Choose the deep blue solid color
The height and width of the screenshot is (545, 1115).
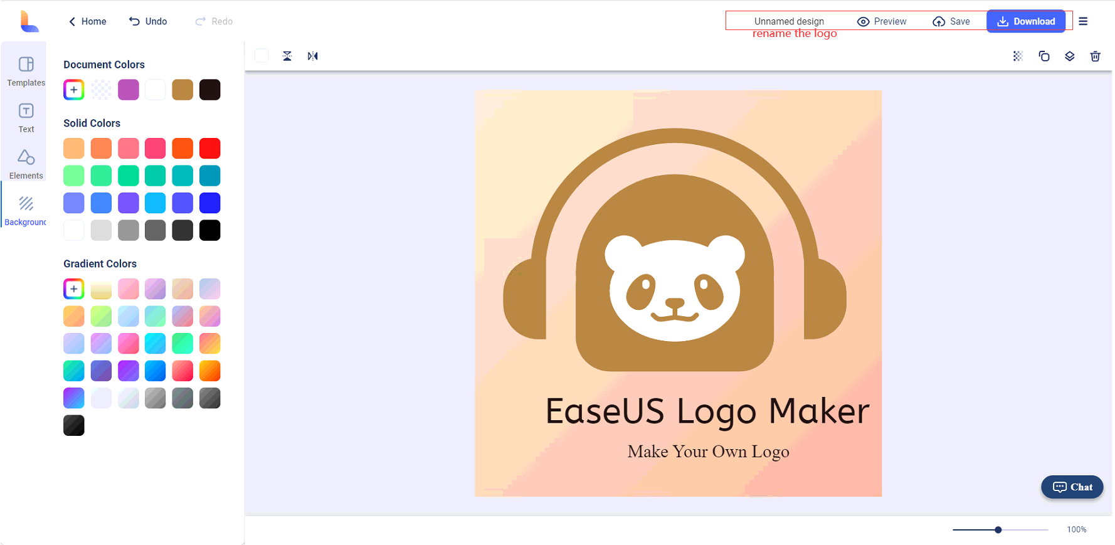click(x=210, y=203)
